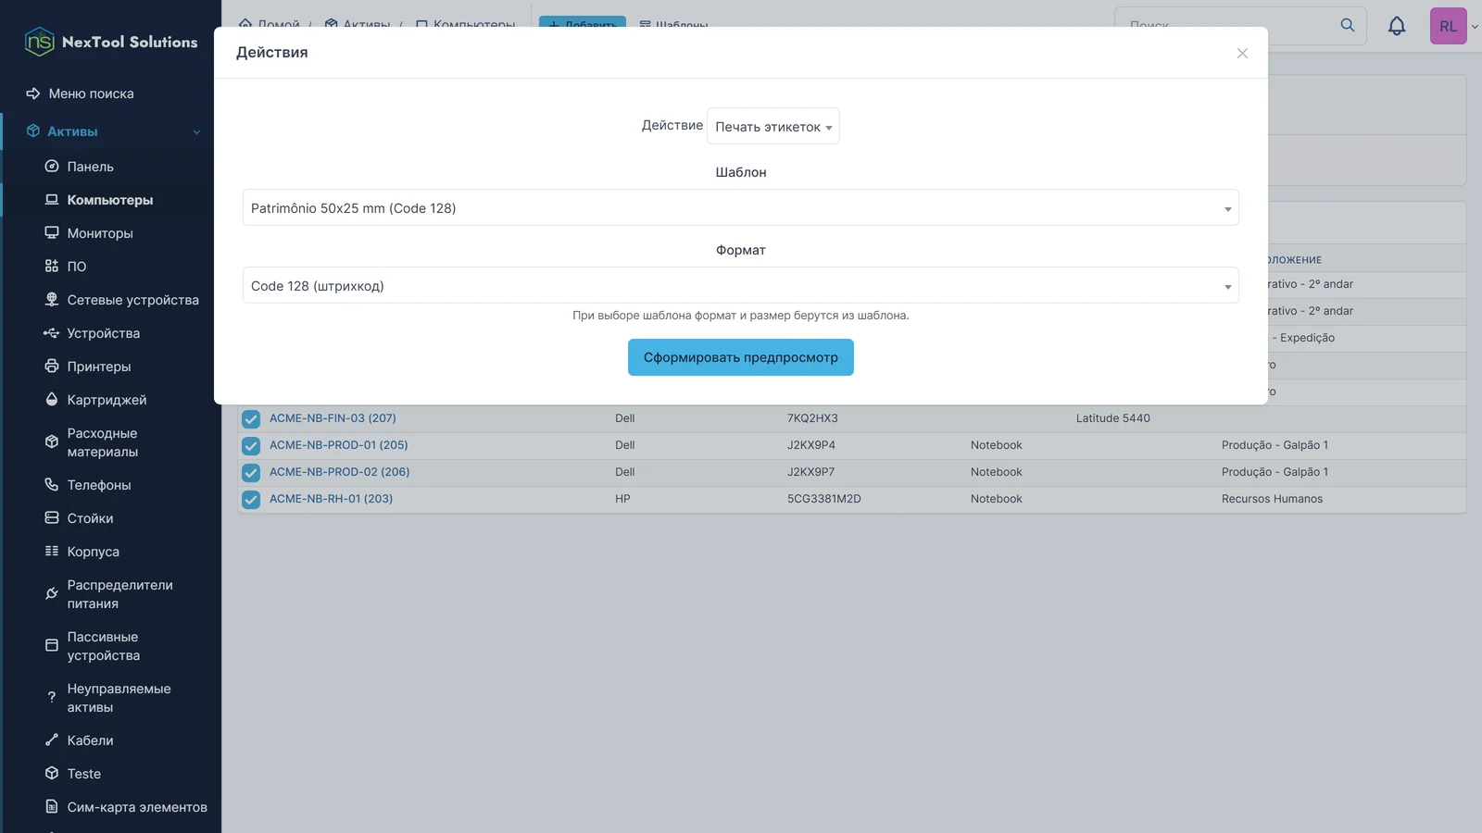
Task: Select Компьютеры in the sidebar
Action: coord(110,200)
